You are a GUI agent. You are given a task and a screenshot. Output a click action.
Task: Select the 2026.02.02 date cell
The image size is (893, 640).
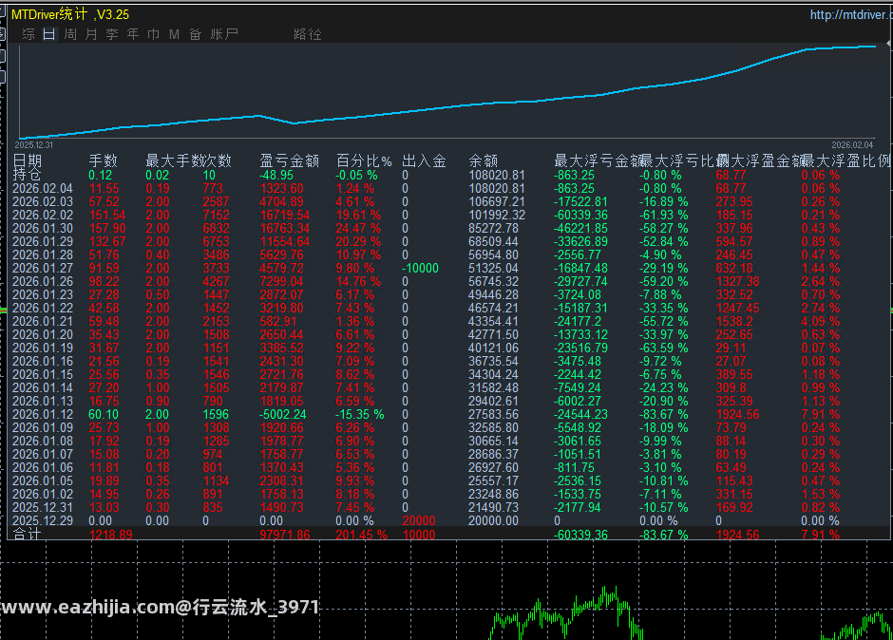[43, 216]
